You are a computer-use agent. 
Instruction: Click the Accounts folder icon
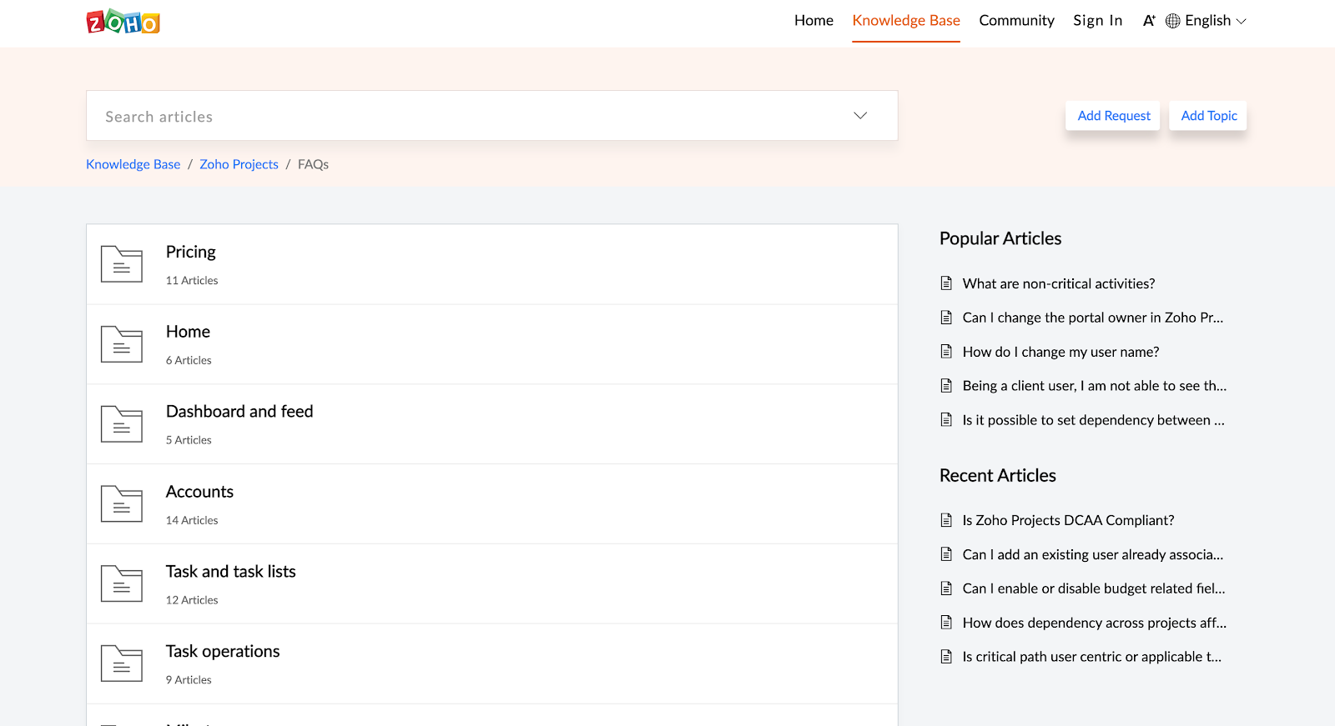tap(122, 504)
